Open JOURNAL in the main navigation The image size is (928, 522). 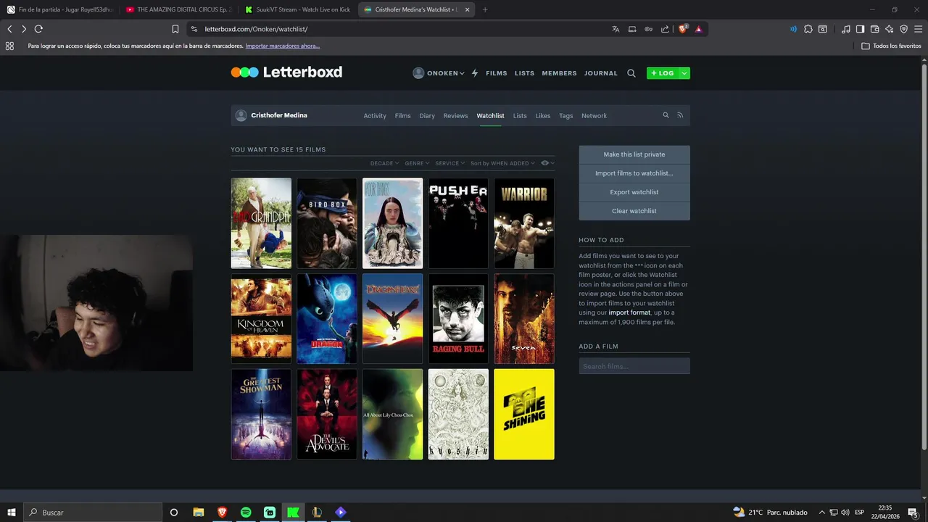(601, 73)
